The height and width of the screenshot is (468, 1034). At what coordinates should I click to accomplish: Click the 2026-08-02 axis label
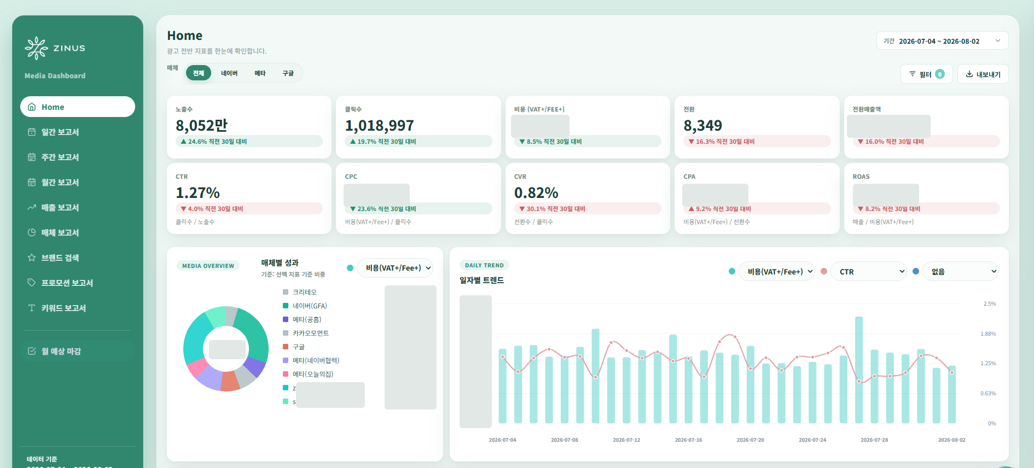coord(952,440)
